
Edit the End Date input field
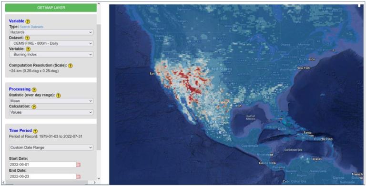click(43, 176)
